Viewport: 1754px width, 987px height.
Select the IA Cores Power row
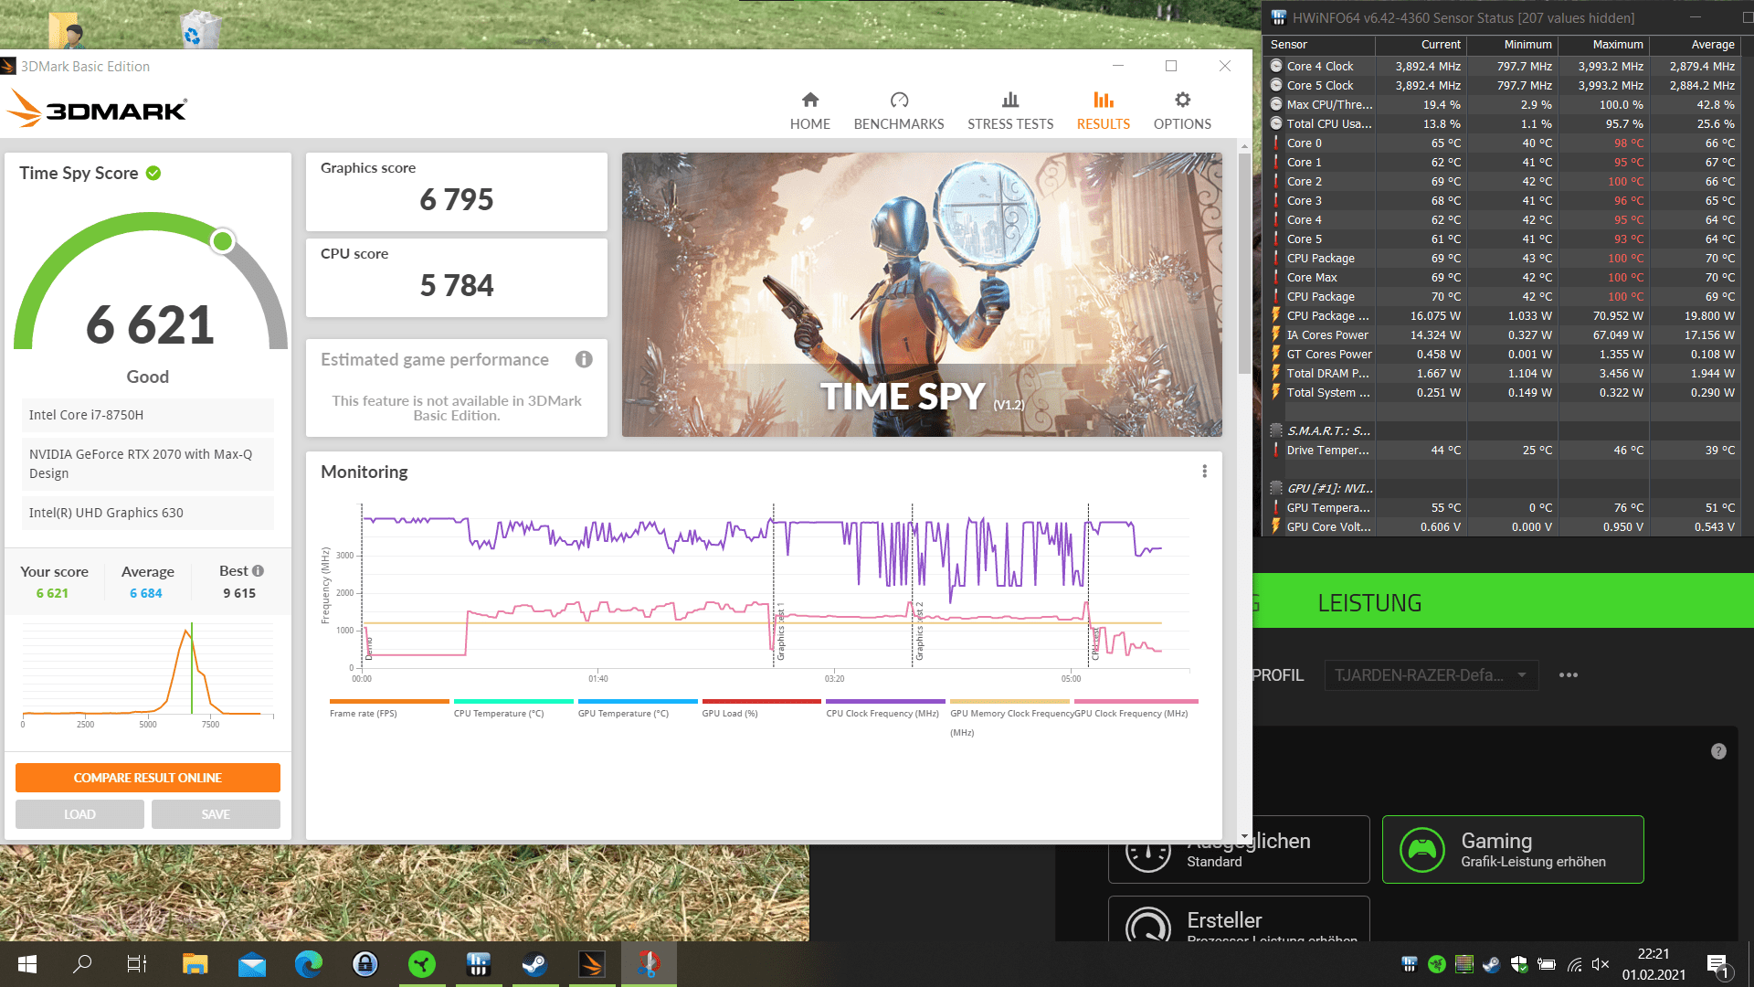click(x=1503, y=334)
